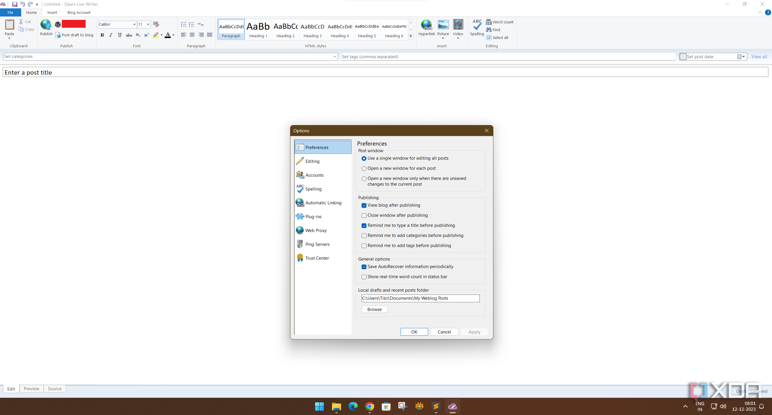Check Close window after publishing
772x415 pixels.
[x=364, y=215]
